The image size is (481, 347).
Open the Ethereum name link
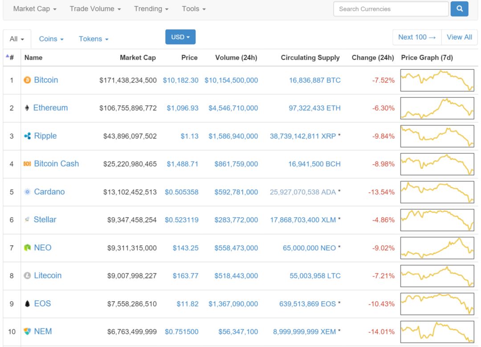(x=51, y=108)
